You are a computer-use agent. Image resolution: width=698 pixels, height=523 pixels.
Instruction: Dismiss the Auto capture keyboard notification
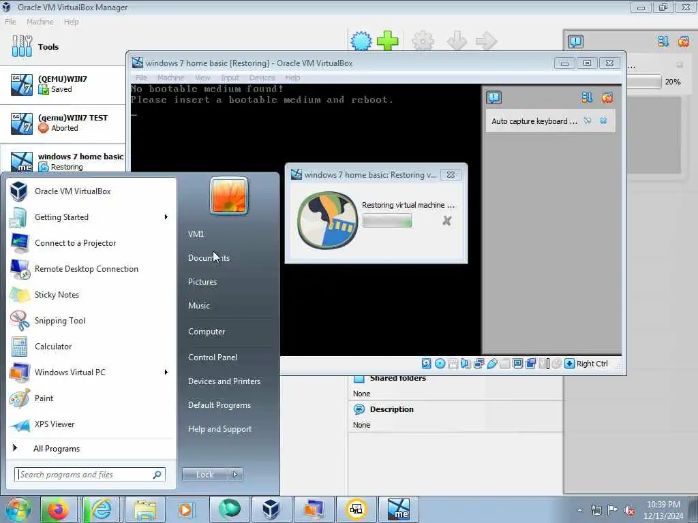click(603, 121)
